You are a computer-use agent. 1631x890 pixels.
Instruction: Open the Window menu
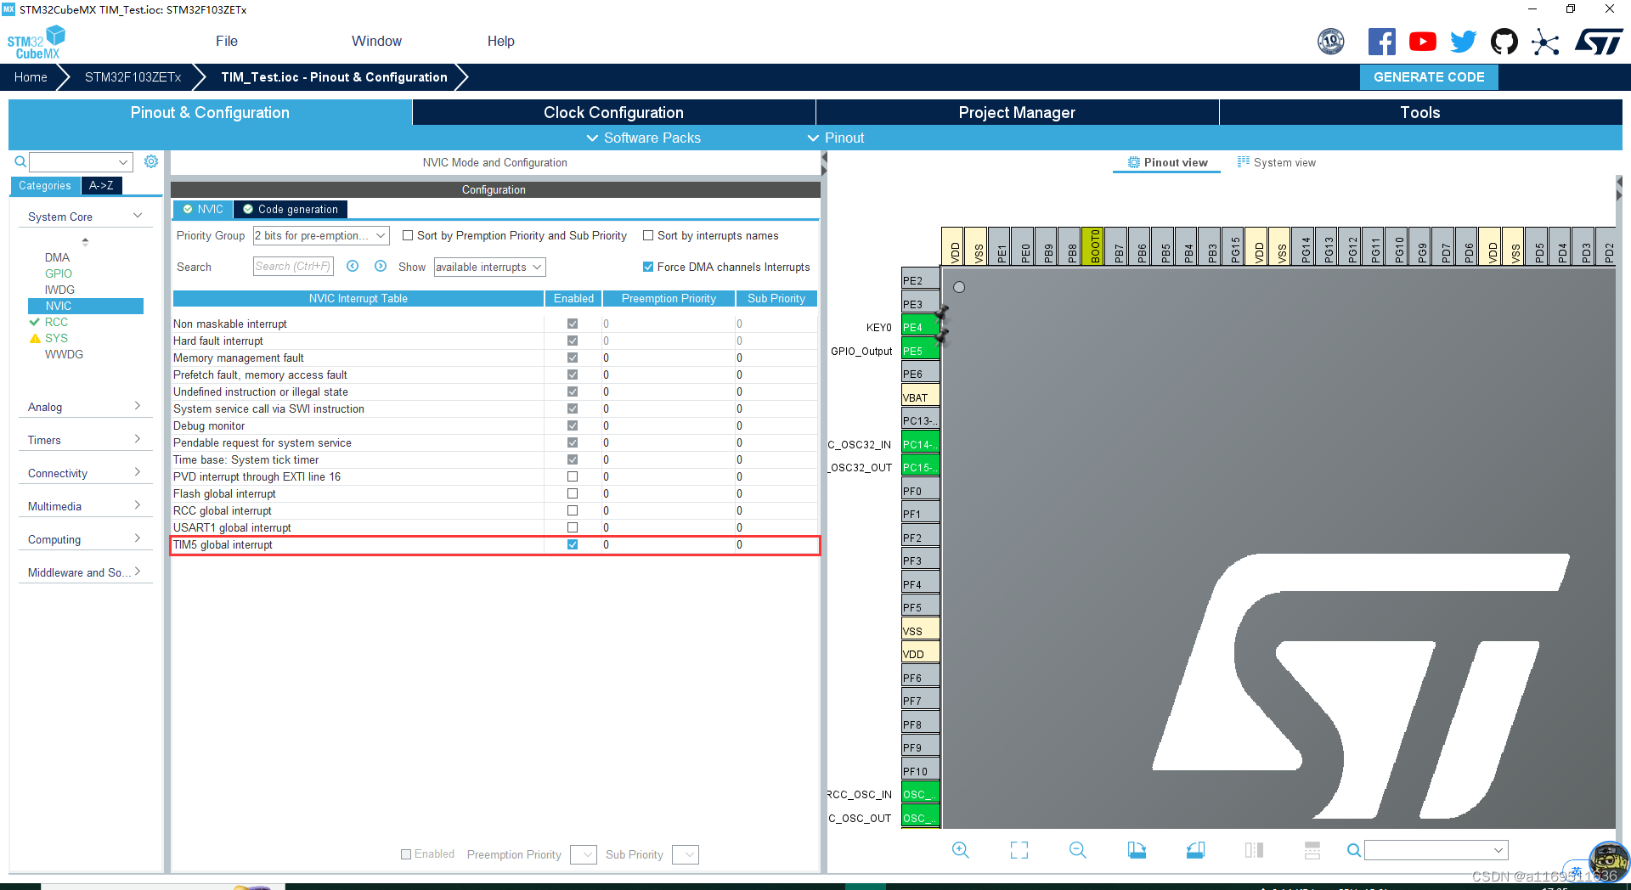pos(376,41)
